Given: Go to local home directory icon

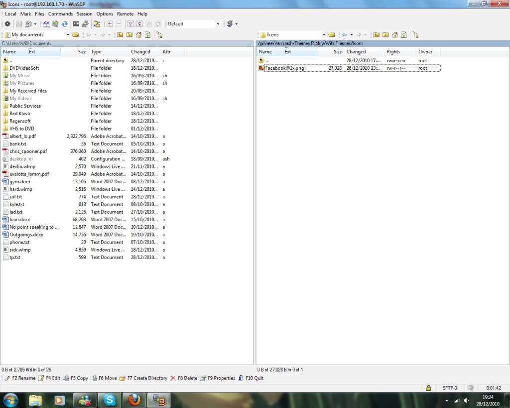Looking at the screenshot, I should coord(138,34).
